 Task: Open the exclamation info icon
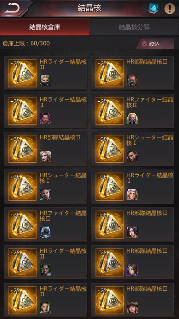[169, 9]
